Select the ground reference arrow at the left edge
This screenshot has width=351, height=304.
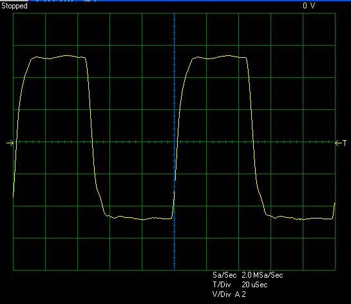pyautogui.click(x=10, y=143)
